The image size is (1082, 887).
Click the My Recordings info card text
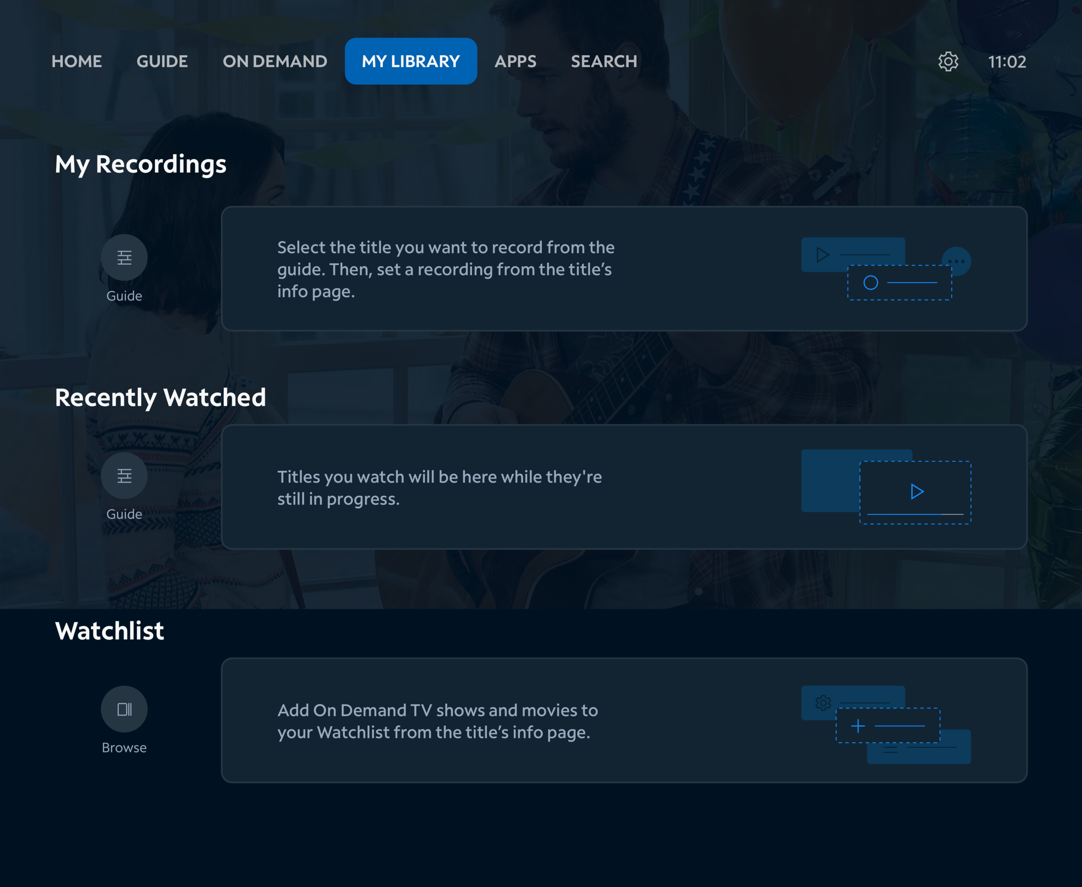[x=445, y=269]
